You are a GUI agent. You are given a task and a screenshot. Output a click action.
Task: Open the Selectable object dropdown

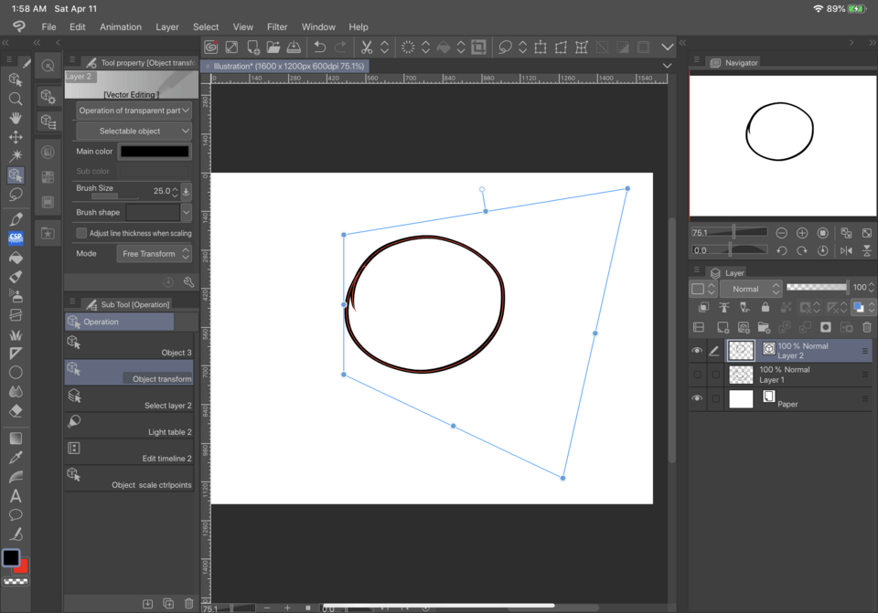pos(134,132)
